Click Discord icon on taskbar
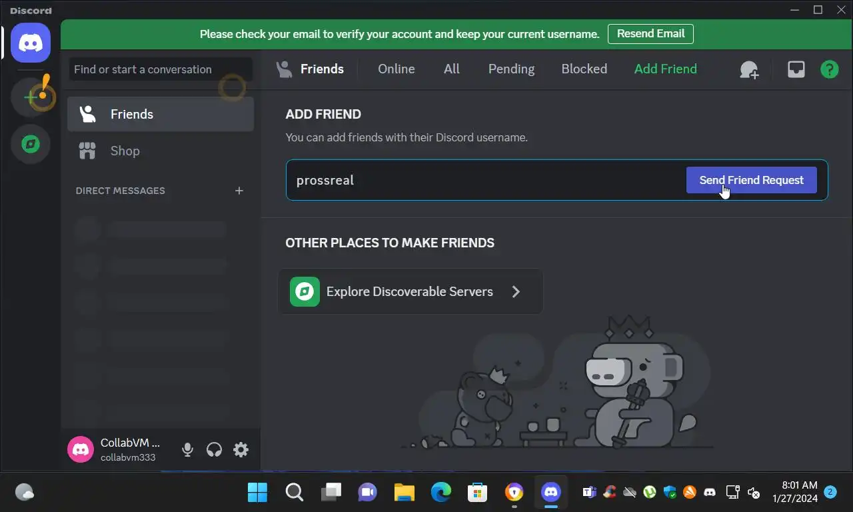 coord(550,493)
